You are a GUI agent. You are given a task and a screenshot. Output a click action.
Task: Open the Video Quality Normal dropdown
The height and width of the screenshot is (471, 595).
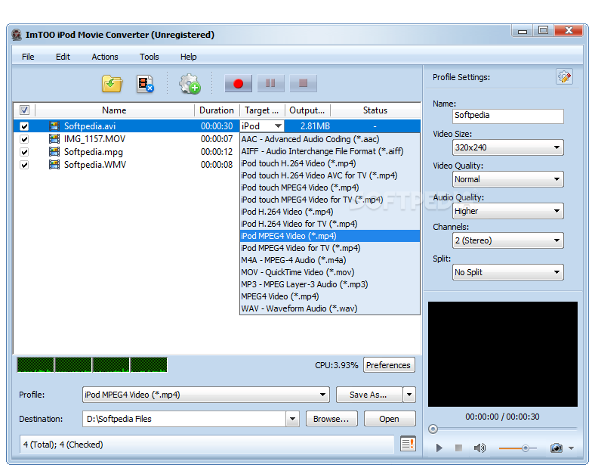pyautogui.click(x=507, y=179)
